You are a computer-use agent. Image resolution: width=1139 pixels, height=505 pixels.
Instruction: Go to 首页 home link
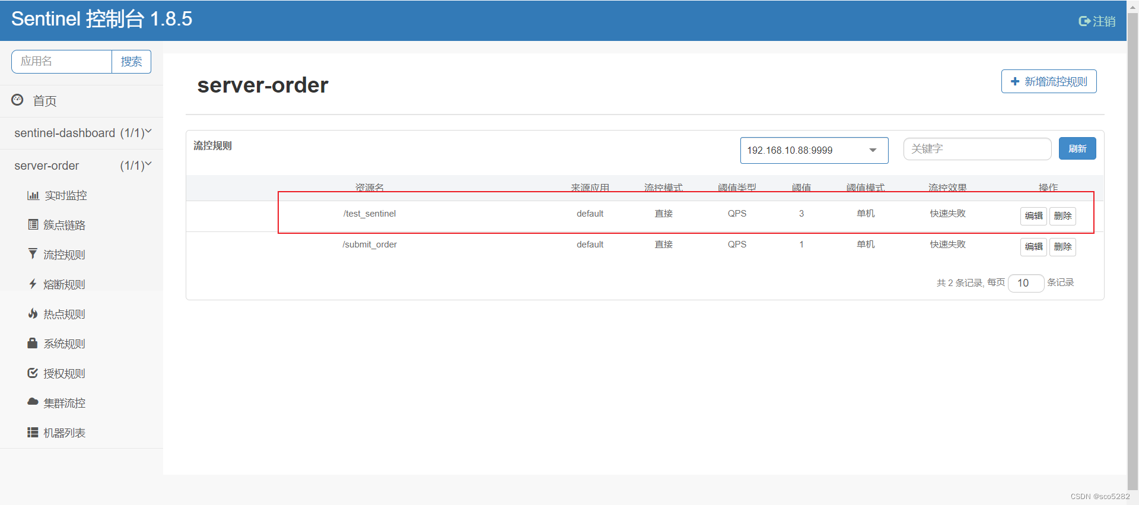[44, 101]
